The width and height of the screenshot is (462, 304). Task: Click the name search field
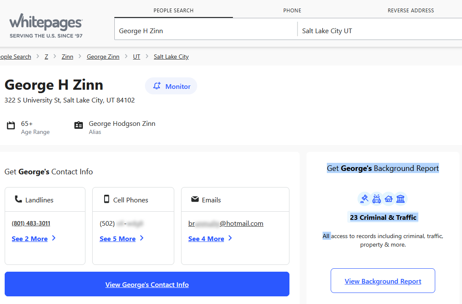(206, 31)
